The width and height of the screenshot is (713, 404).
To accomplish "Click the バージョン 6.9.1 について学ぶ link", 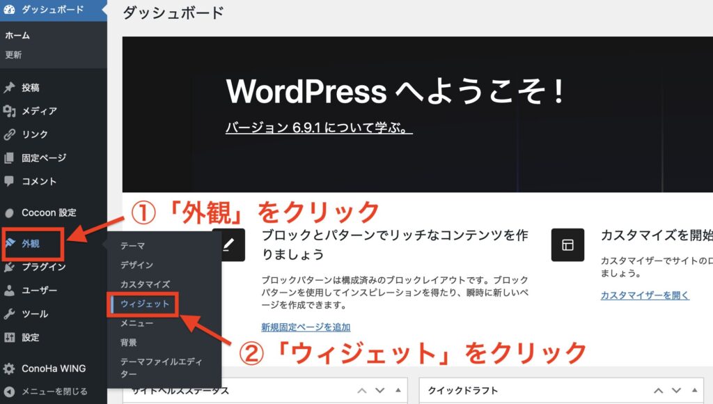I will coord(319,128).
